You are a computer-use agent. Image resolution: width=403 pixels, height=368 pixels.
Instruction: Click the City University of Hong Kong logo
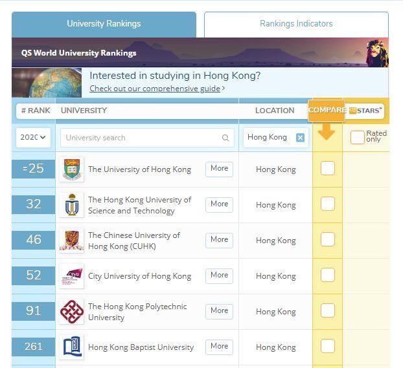pos(72,276)
